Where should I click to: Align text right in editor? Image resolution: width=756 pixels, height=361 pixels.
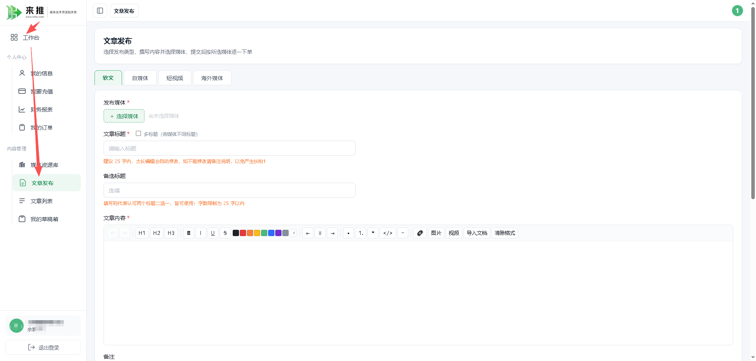pyautogui.click(x=332, y=233)
